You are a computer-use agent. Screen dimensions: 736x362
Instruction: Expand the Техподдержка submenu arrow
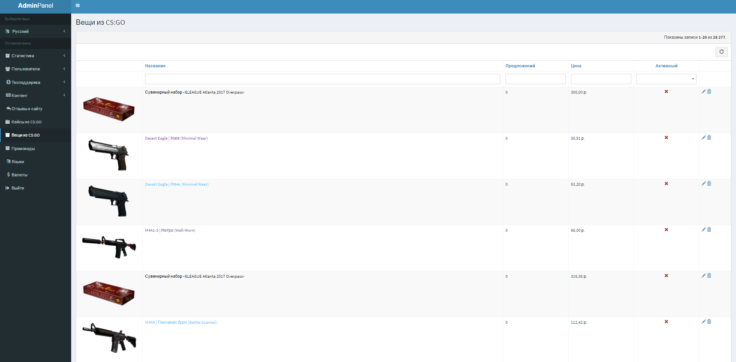[x=64, y=82]
